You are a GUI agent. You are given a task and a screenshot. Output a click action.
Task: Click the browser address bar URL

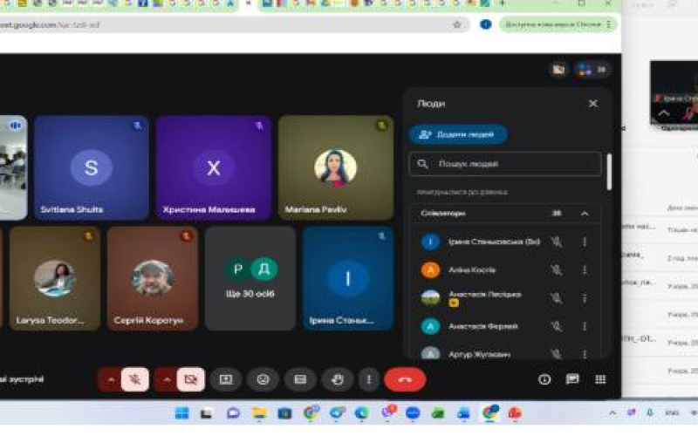[50, 25]
